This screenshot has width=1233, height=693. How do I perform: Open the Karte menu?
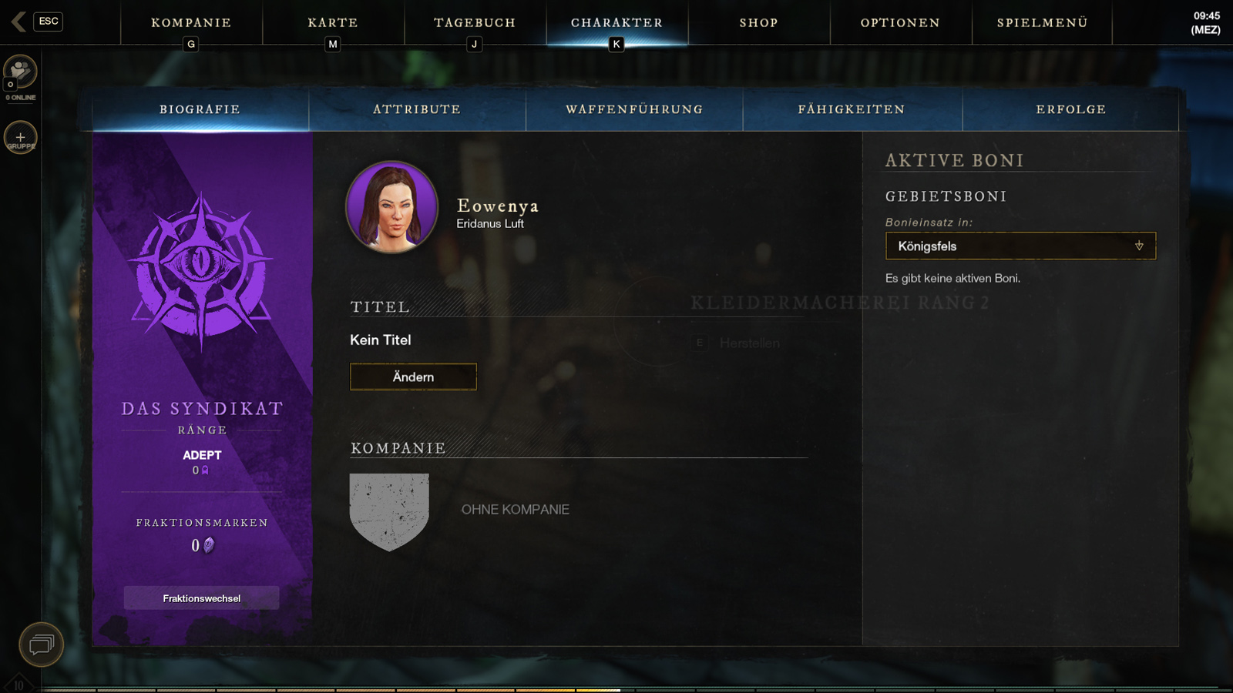(333, 23)
